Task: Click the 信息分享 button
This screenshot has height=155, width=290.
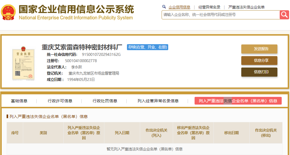Action: (x=259, y=60)
